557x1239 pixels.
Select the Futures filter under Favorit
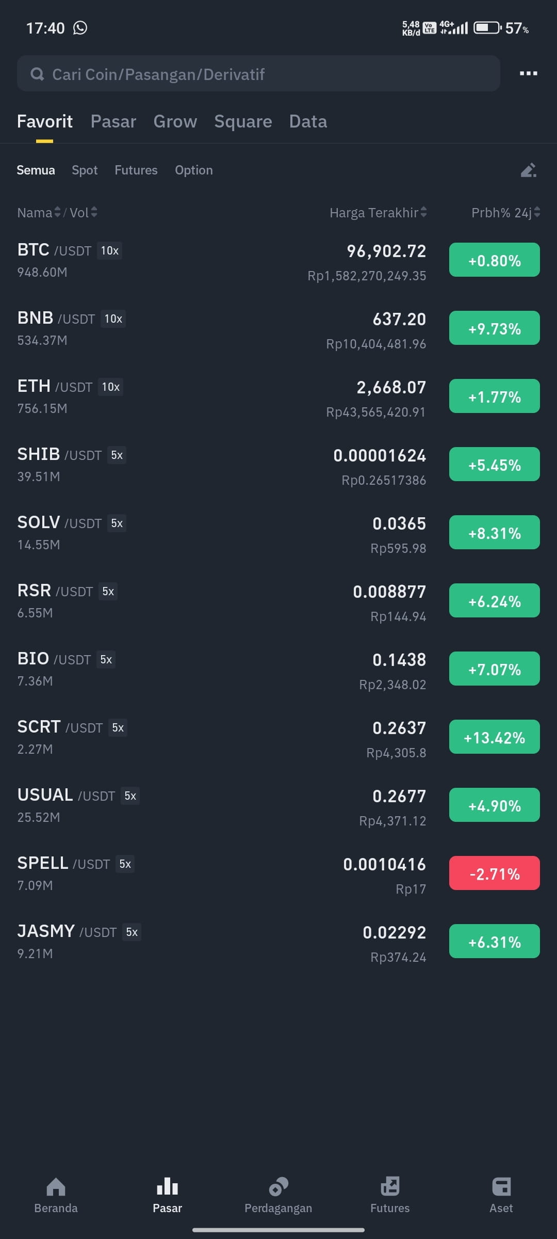(x=136, y=170)
